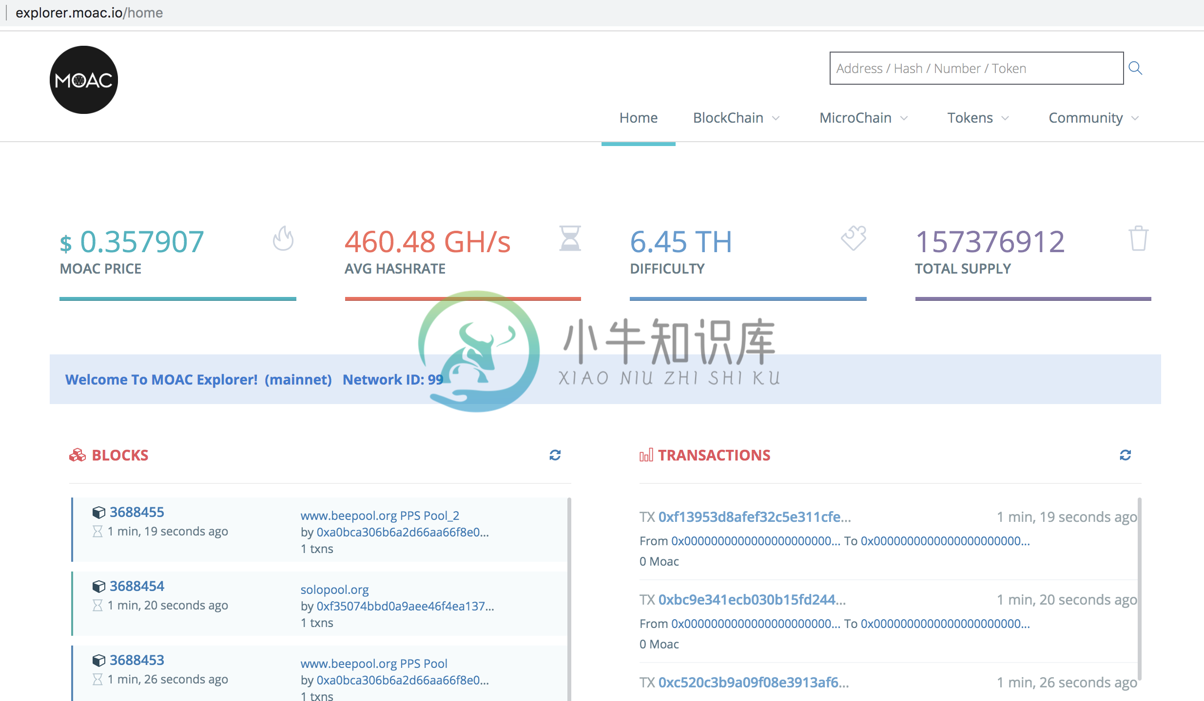
Task: Click the MOAC logo
Action: 84,80
